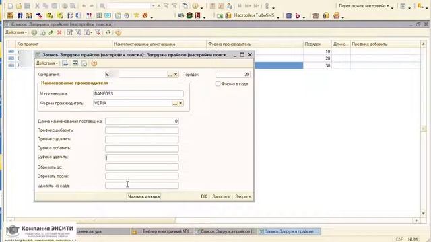Open 'Переключить интерфейс' dropdown
Image resolution: width=431 pixels, height=242 pixels.
click(x=364, y=6)
